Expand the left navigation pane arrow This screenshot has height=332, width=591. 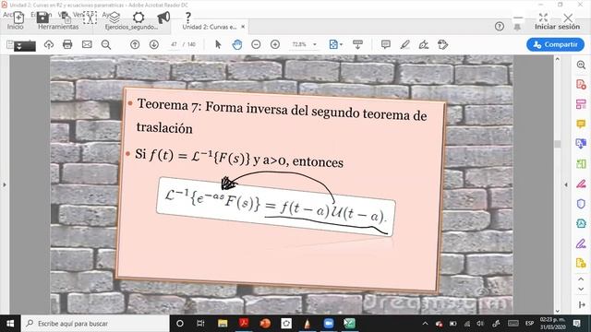[x=5, y=184]
